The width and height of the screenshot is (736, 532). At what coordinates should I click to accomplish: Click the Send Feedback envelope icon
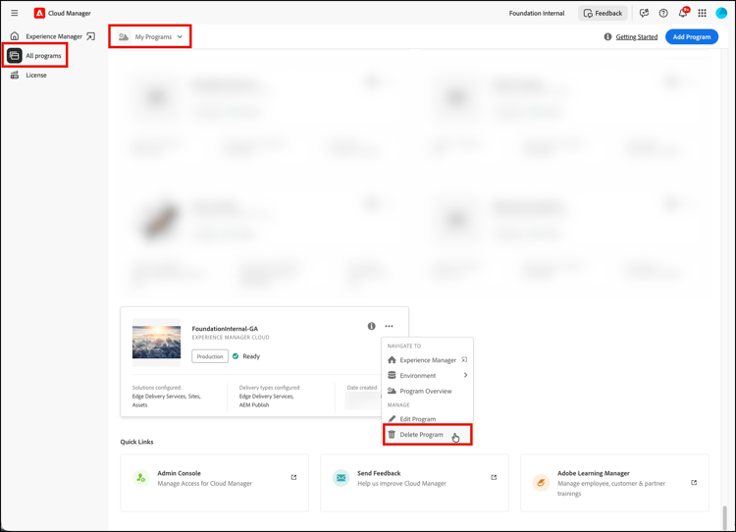pyautogui.click(x=342, y=478)
